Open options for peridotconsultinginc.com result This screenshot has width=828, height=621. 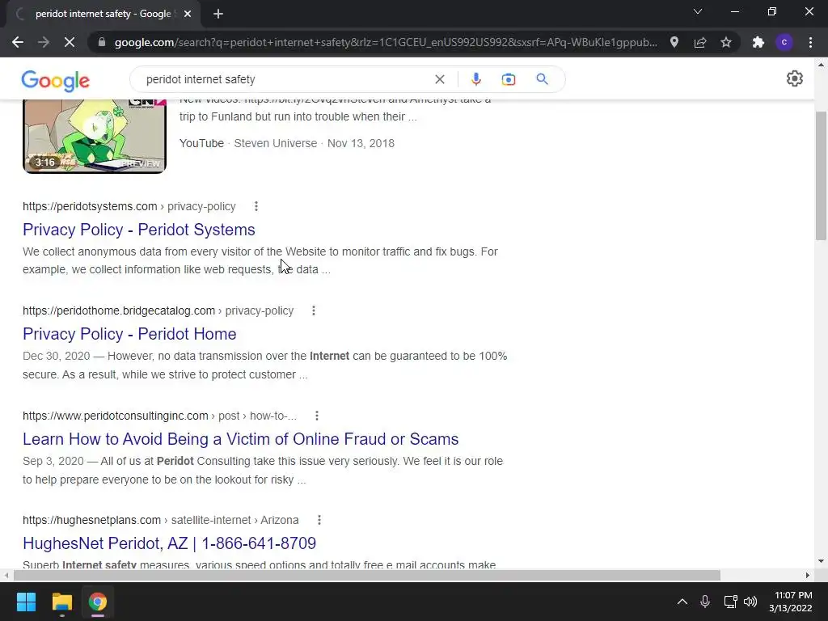click(317, 416)
